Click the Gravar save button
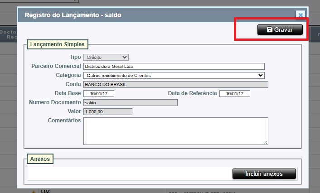 [x=280, y=29]
